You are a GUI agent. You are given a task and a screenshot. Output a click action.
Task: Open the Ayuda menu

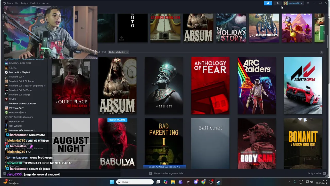point(45,3)
